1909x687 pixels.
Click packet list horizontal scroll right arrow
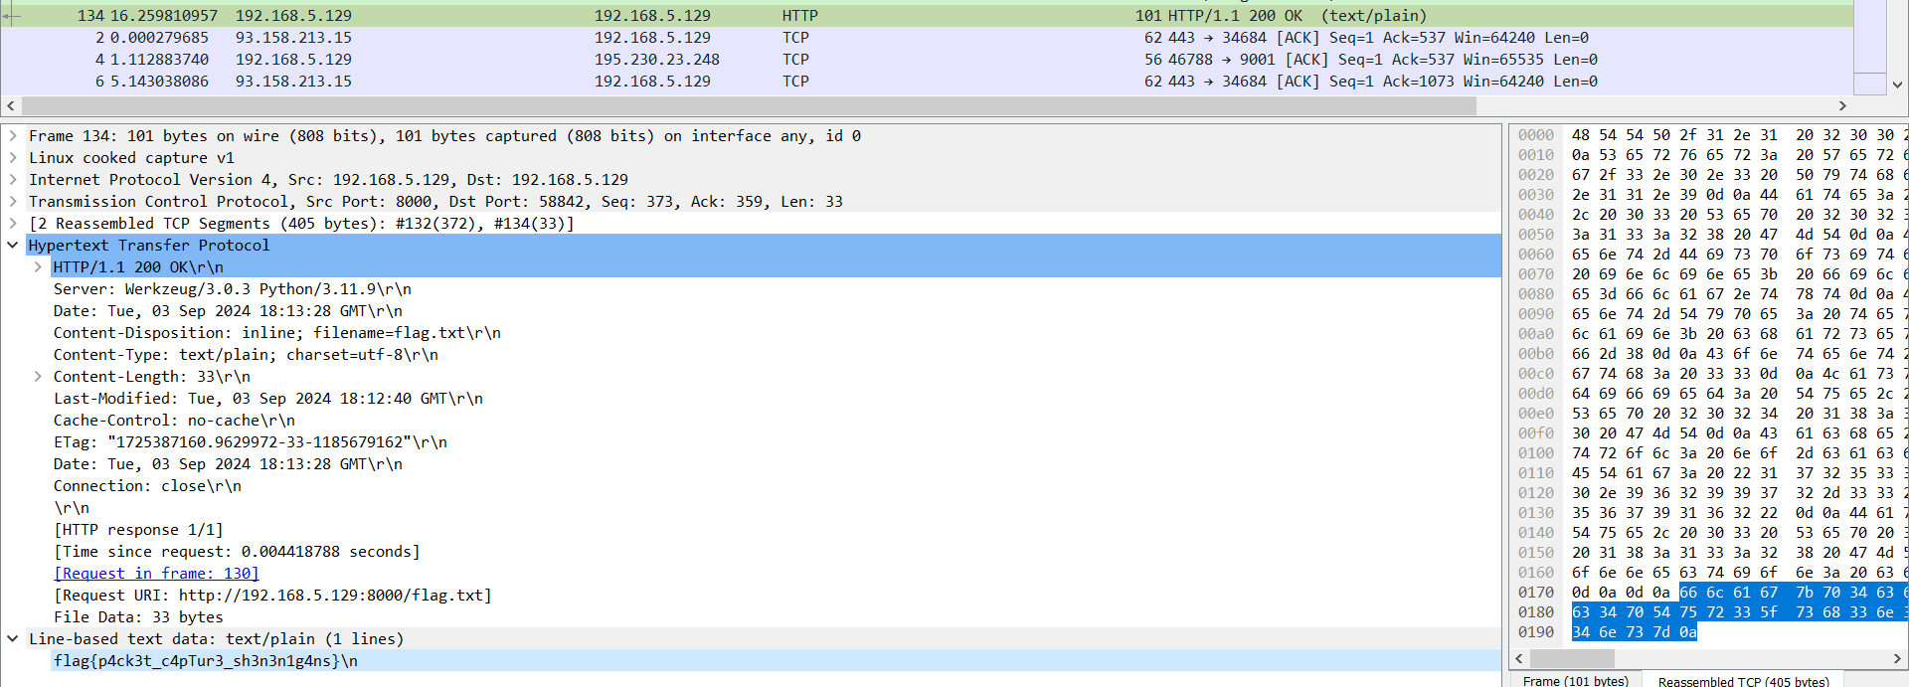[1842, 105]
